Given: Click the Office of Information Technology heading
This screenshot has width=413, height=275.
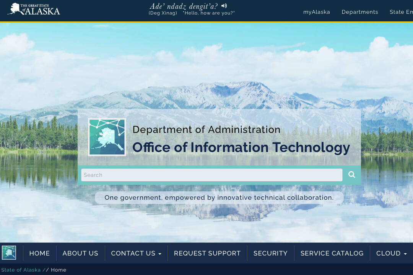Looking at the screenshot, I should 241,147.
